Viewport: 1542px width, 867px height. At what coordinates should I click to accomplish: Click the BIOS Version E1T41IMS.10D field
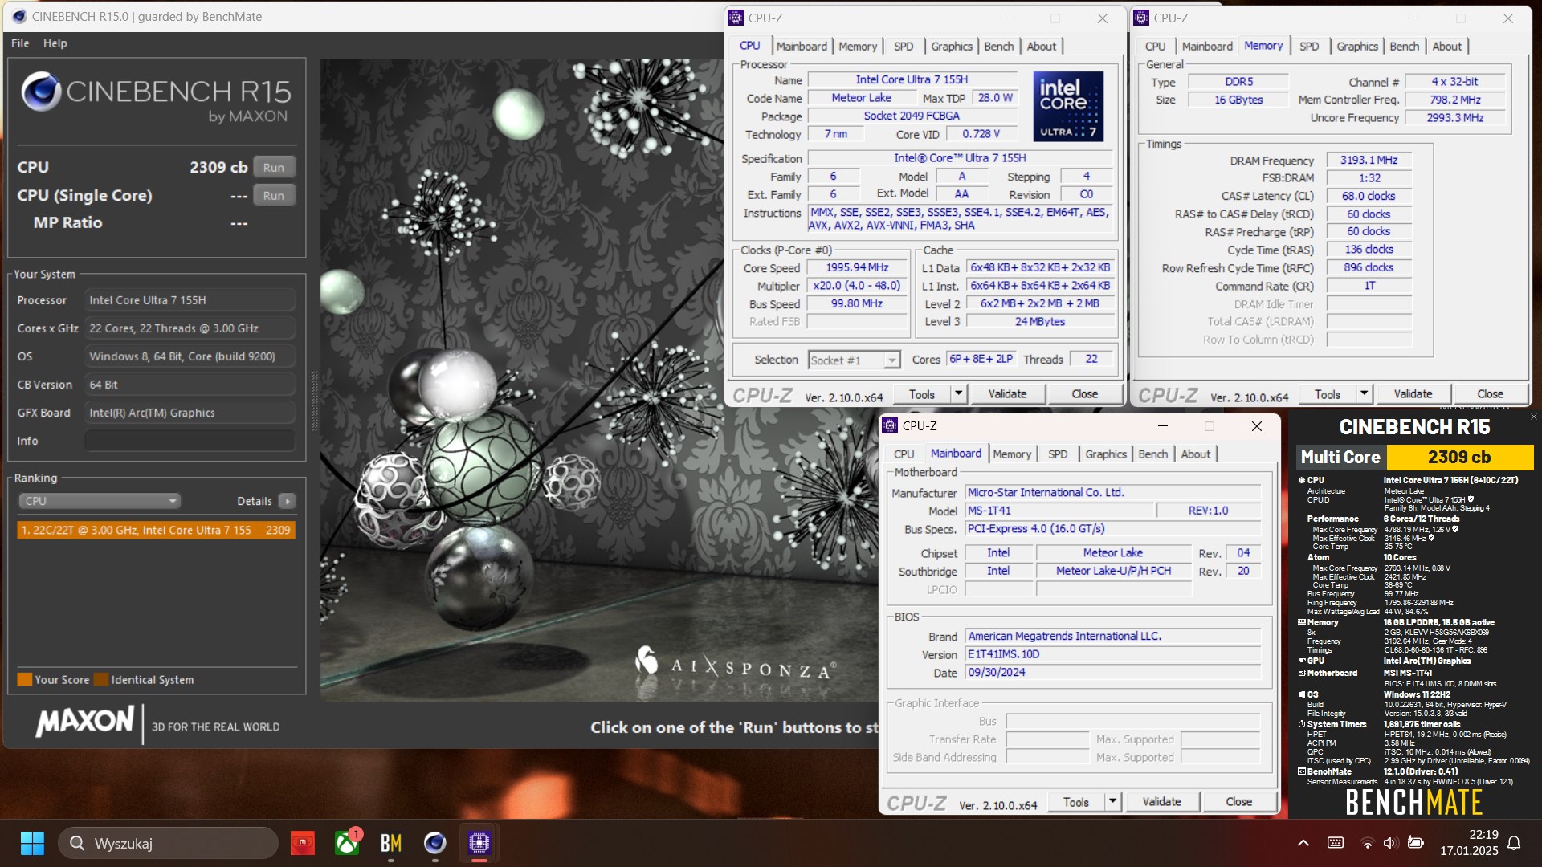1113,654
